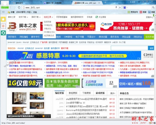Viewport: 156px width, 125px height.
Task: Open the 百M独享服务器托管 green banner
Action: 62,83
